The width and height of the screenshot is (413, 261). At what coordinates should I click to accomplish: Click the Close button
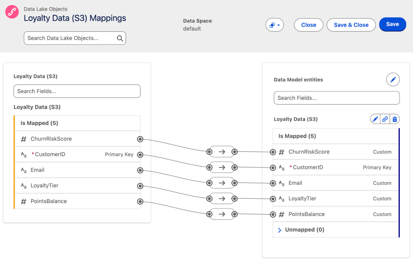pyautogui.click(x=309, y=25)
